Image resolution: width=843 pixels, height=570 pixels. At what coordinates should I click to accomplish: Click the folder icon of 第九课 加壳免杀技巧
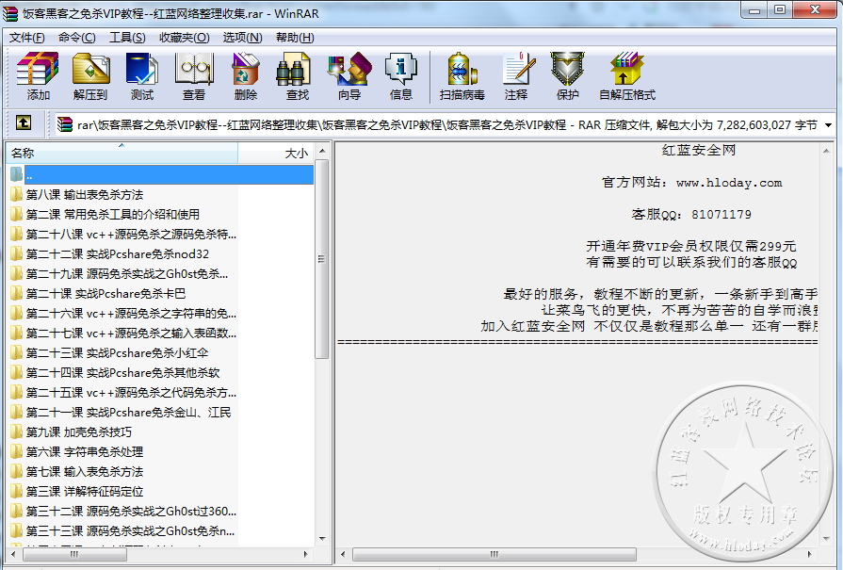click(17, 432)
